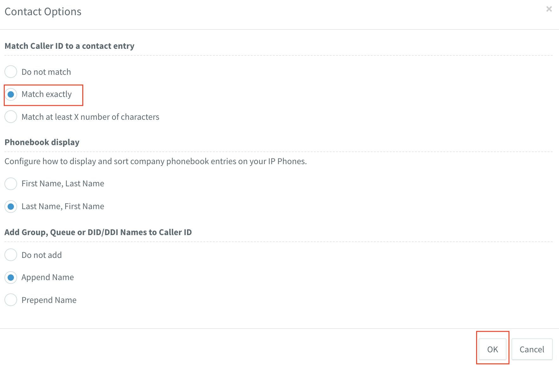559x365 pixels.
Task: Select the Append Name radio button
Action: coord(11,278)
